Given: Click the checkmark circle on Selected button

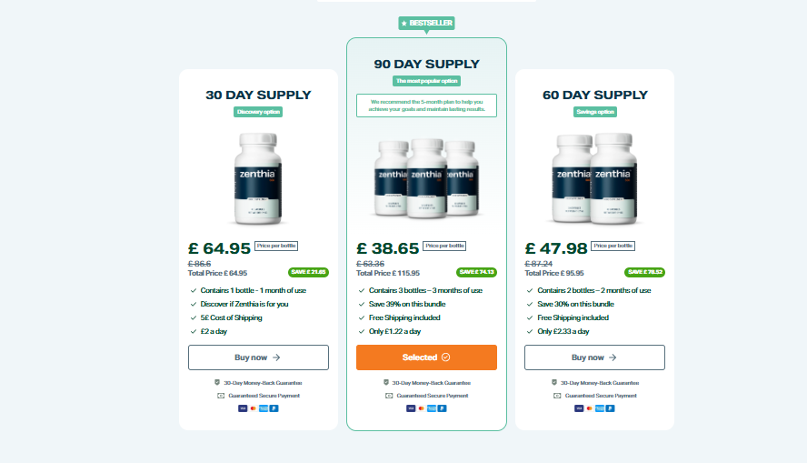Looking at the screenshot, I should point(445,357).
